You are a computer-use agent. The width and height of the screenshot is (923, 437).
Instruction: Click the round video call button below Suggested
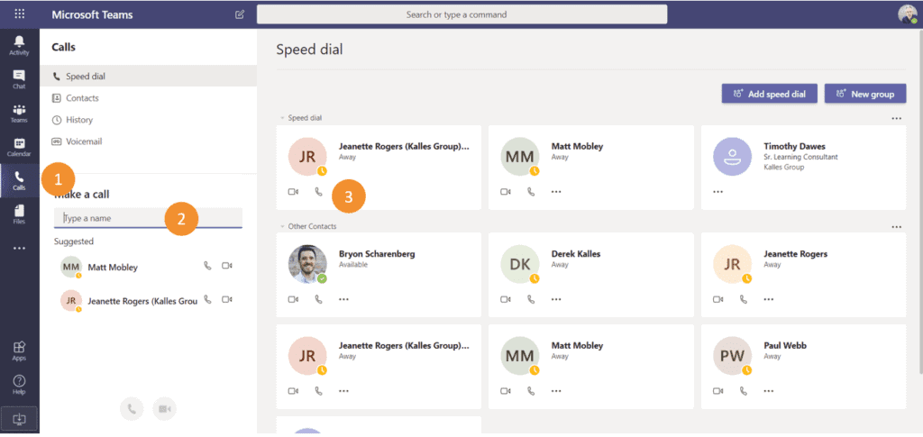pyautogui.click(x=165, y=409)
